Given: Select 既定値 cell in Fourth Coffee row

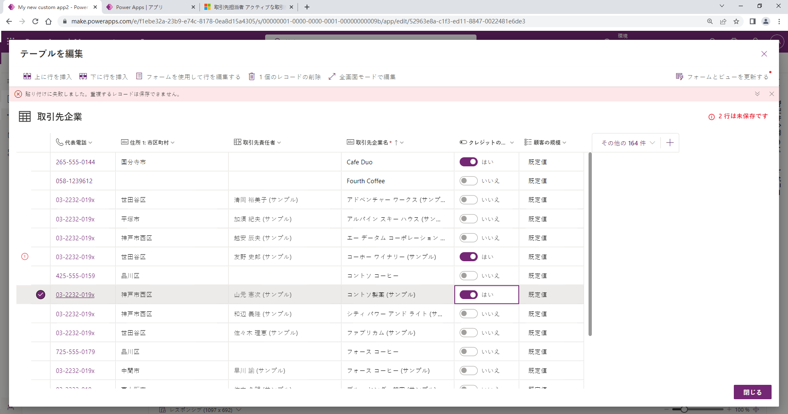Looking at the screenshot, I should point(551,181).
